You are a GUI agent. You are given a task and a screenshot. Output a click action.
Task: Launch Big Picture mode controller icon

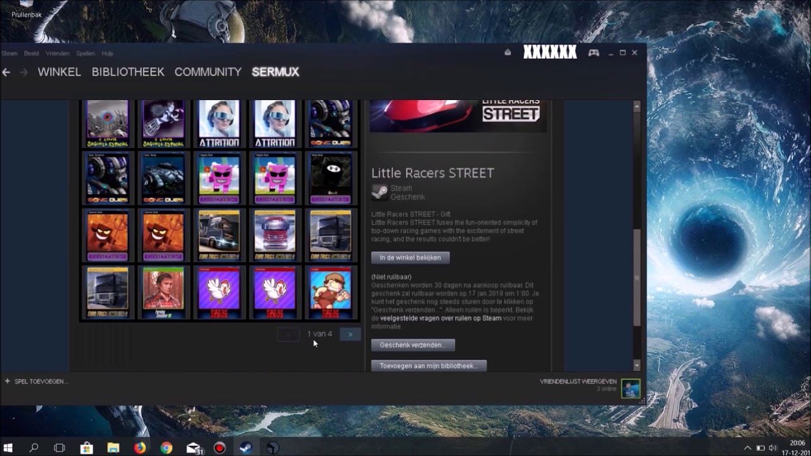coord(594,53)
